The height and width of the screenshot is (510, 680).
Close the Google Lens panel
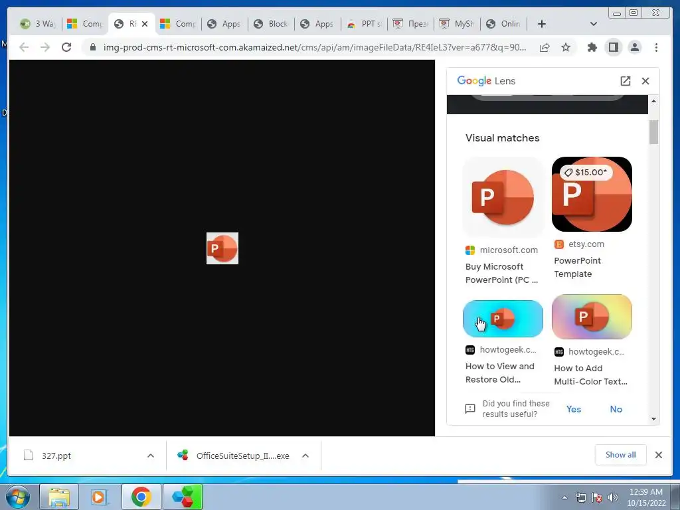tap(645, 81)
